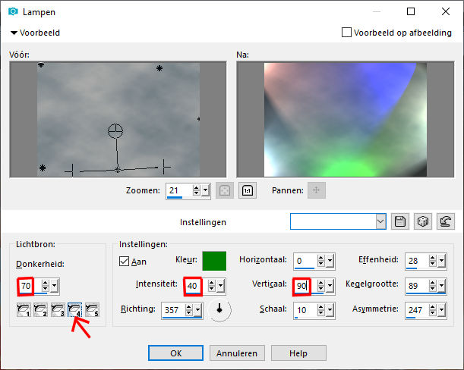Click the reset to default icon
This screenshot has height=370, width=464.
point(446,221)
